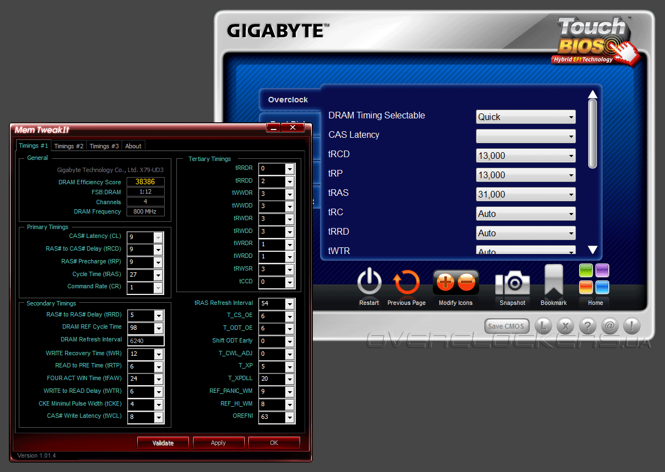
Task: Expand WRITE Recovery Time (tWR) dropdown
Action: coord(159,354)
